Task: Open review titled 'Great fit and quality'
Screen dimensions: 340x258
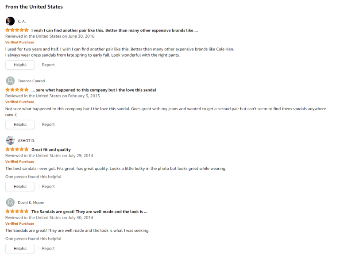Action: (51, 150)
